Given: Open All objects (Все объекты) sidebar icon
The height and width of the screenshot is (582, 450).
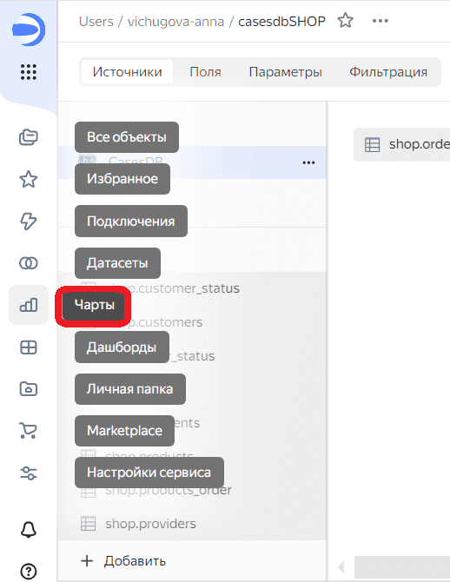Looking at the screenshot, I should (29, 137).
